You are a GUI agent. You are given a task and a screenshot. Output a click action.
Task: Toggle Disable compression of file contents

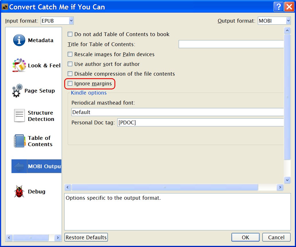click(x=70, y=74)
